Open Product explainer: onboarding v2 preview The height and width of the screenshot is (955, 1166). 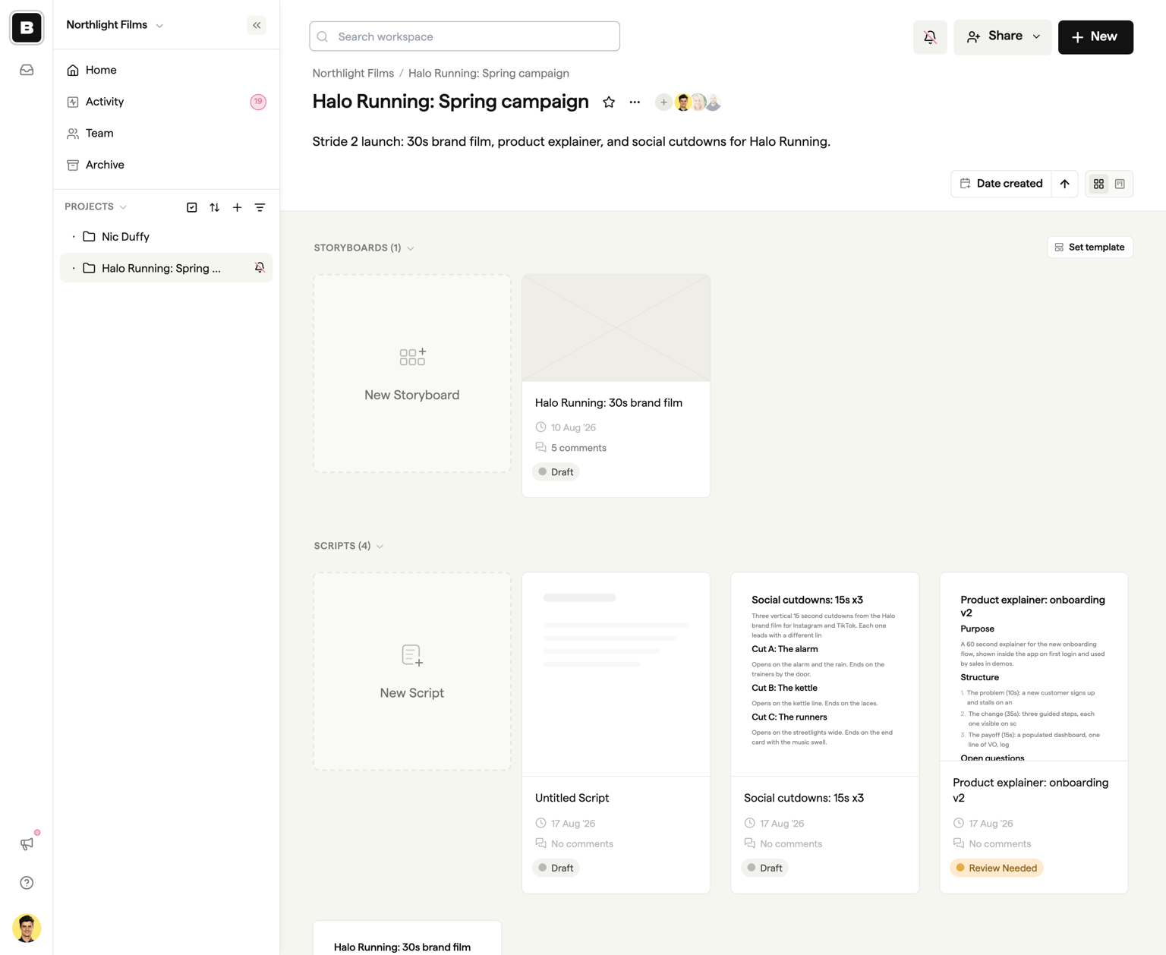[x=1034, y=667]
